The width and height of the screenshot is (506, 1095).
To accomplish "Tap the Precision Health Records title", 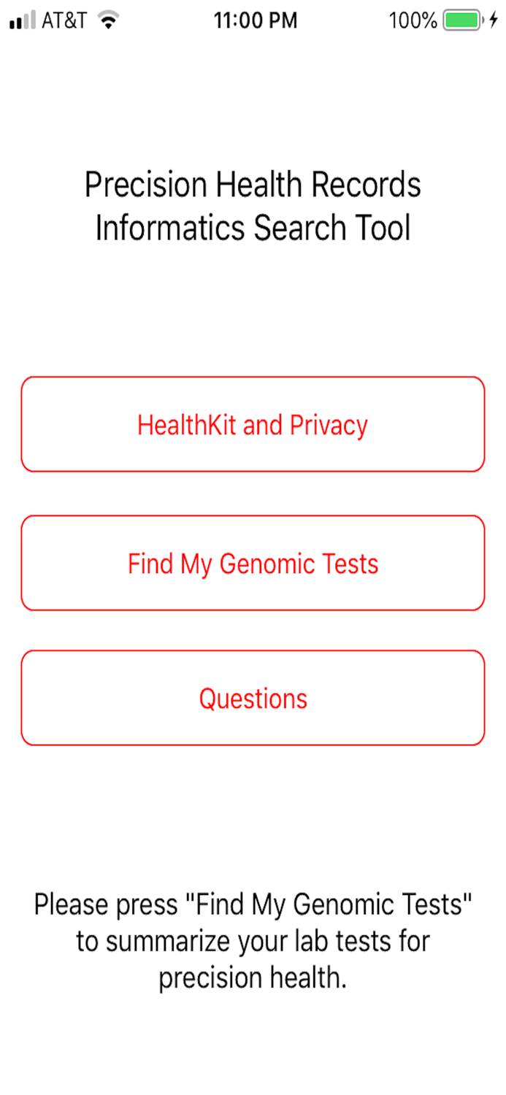I will [253, 185].
